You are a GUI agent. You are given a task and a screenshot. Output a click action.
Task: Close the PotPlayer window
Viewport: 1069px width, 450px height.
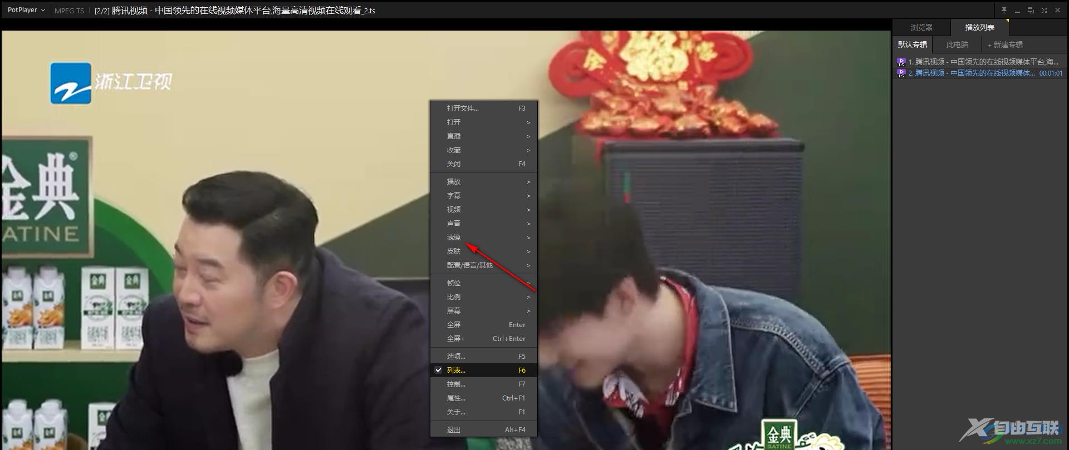tap(1057, 10)
